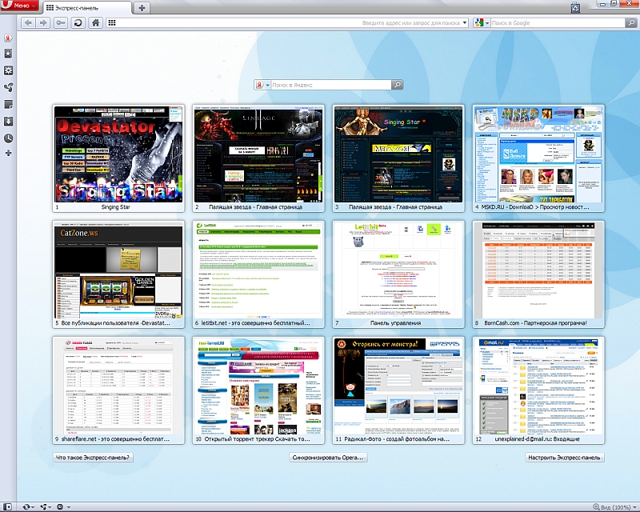The image size is (640, 512).
Task: Expand the address bar history dropdown
Action: (x=465, y=23)
